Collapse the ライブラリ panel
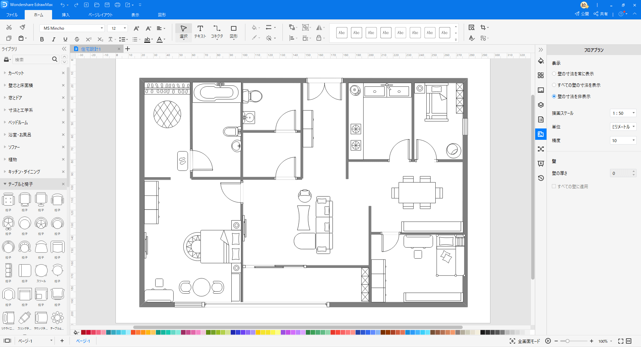Image resolution: width=641 pixels, height=347 pixels. click(x=64, y=49)
